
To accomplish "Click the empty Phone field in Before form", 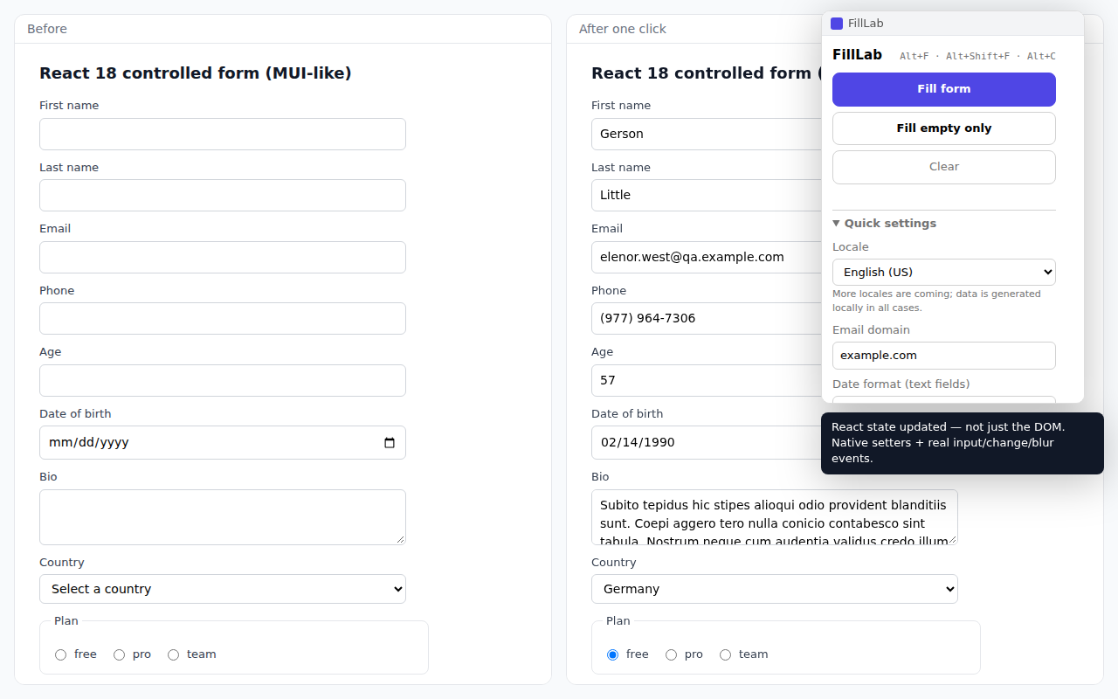I will click(223, 319).
